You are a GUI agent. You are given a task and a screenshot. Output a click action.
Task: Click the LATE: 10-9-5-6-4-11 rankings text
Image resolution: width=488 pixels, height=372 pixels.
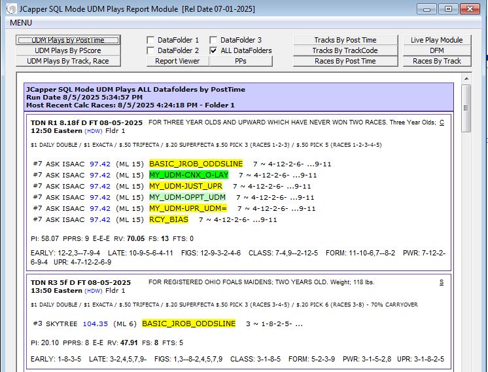[141, 253]
